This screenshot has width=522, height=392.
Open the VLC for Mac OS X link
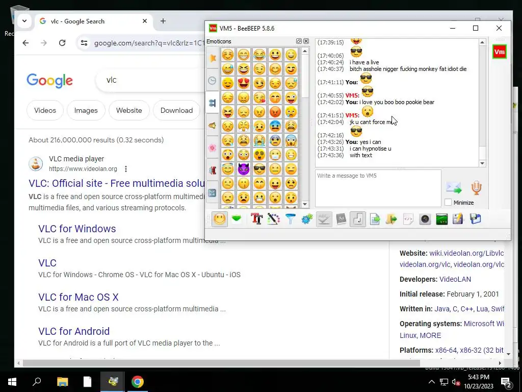pos(78,297)
